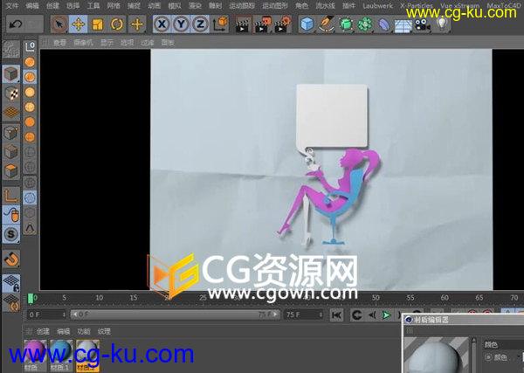Viewport: 524px width, 373px height.
Task: Add a Light bulb object
Action: coord(442,24)
